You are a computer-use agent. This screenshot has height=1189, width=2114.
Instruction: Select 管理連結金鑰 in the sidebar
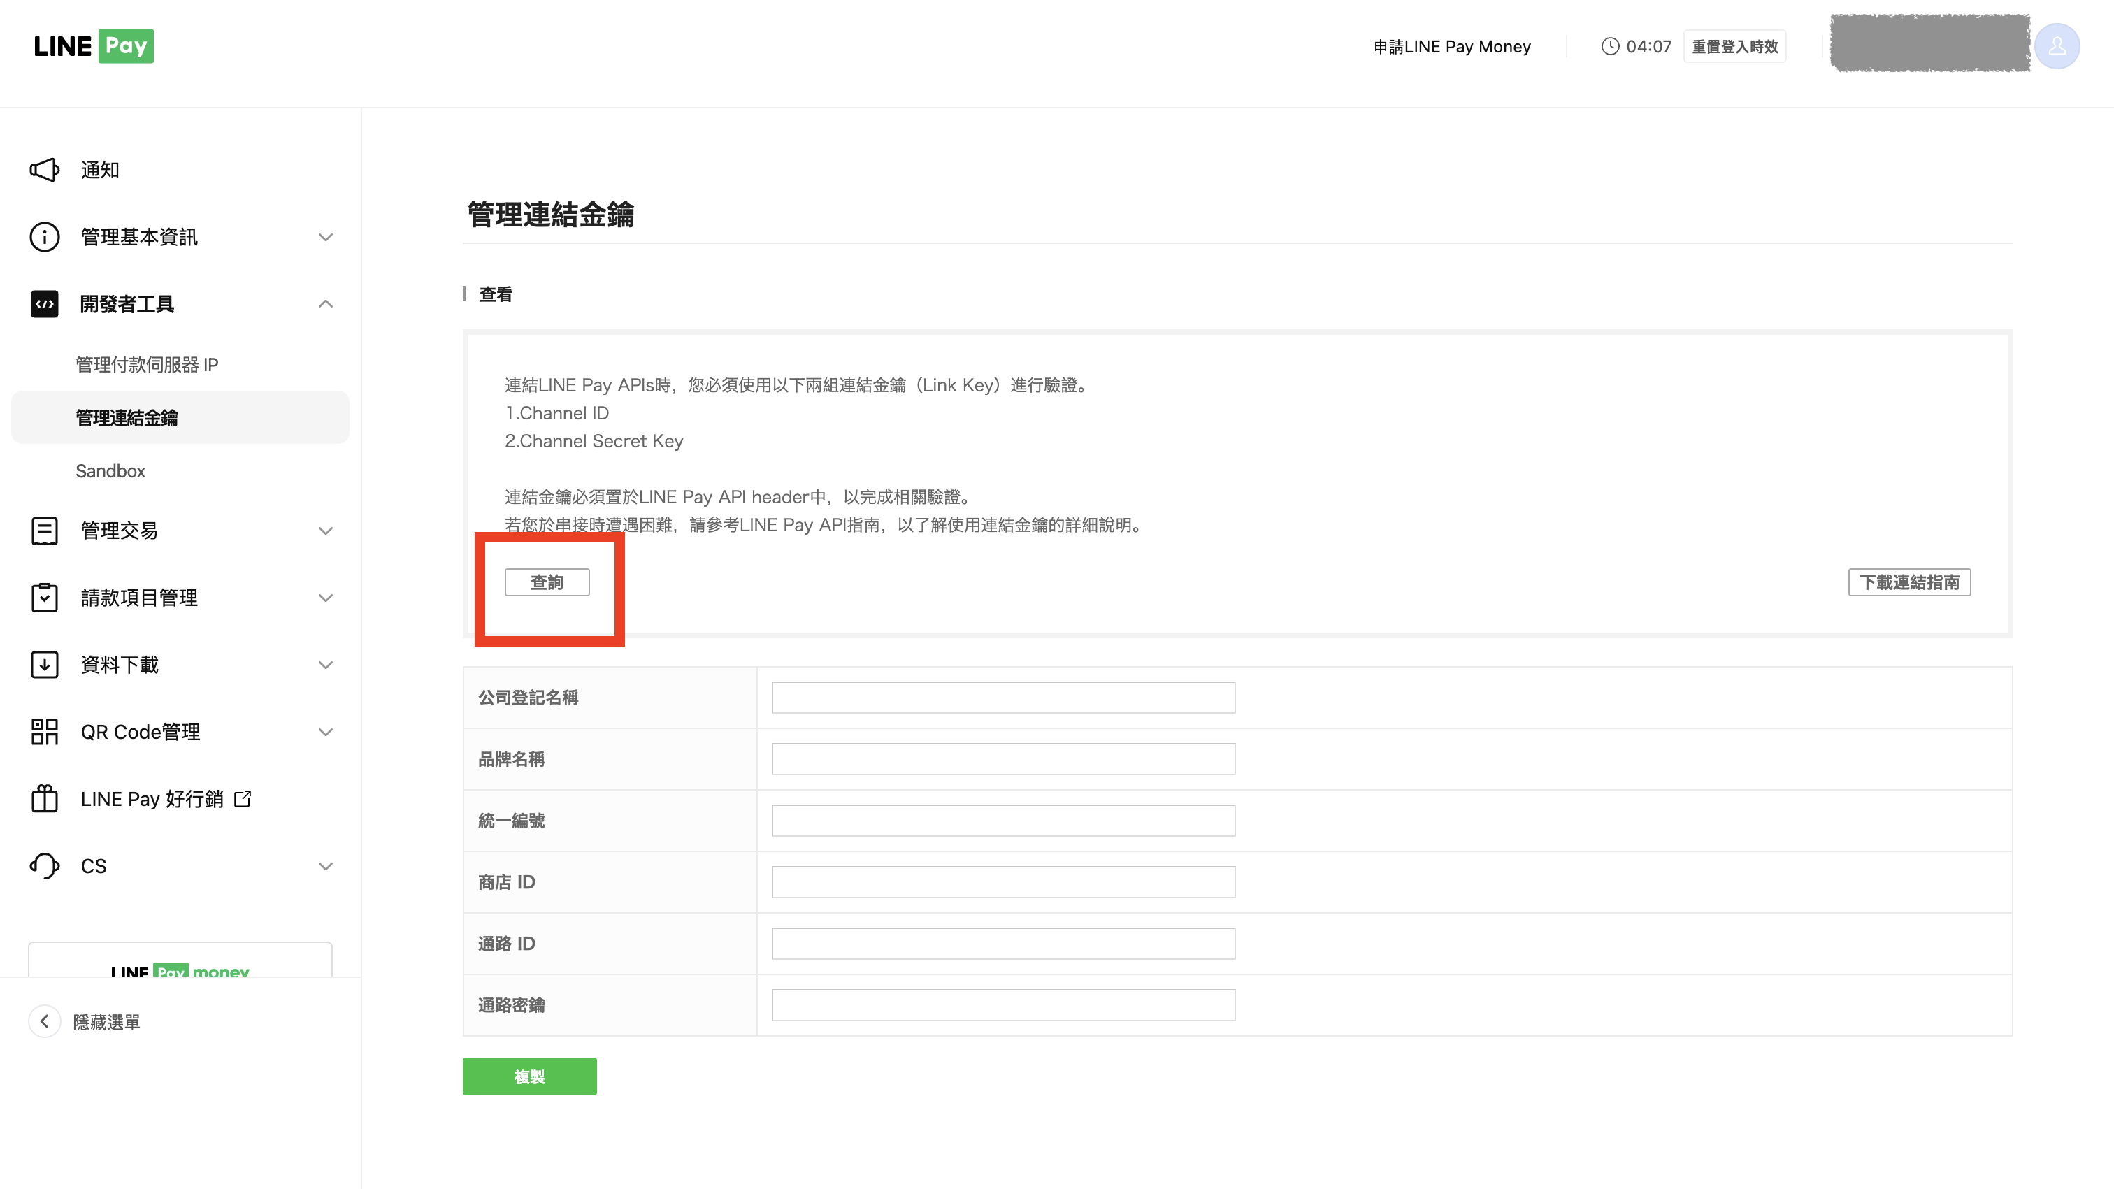[x=127, y=417]
